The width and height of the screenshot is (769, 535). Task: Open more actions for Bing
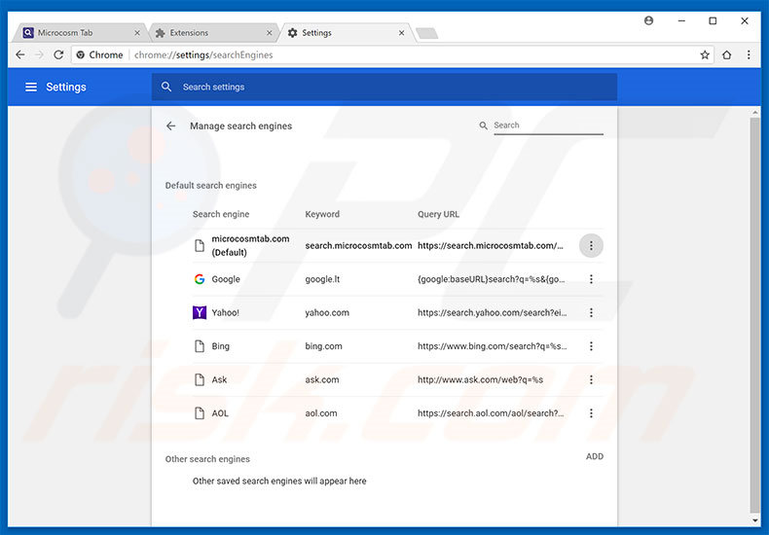pos(591,346)
